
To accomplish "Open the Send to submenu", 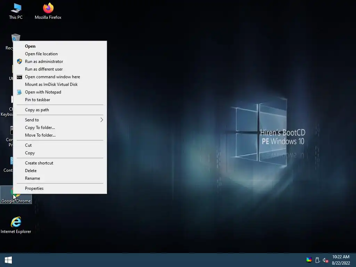I will point(60,120).
